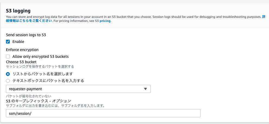Click the Send session logs to S3 label
This screenshot has width=269, height=124.
point(26,35)
